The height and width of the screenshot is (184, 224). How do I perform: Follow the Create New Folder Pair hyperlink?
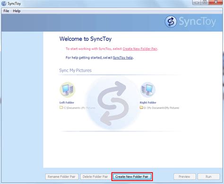coord(140,49)
